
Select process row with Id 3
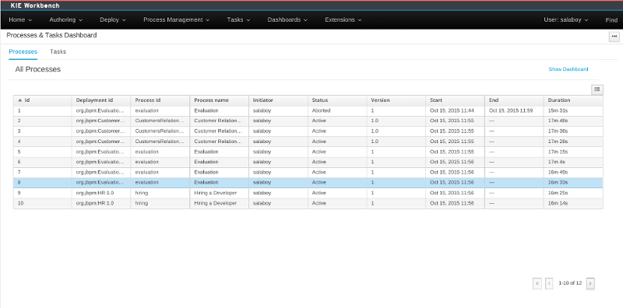click(x=308, y=131)
